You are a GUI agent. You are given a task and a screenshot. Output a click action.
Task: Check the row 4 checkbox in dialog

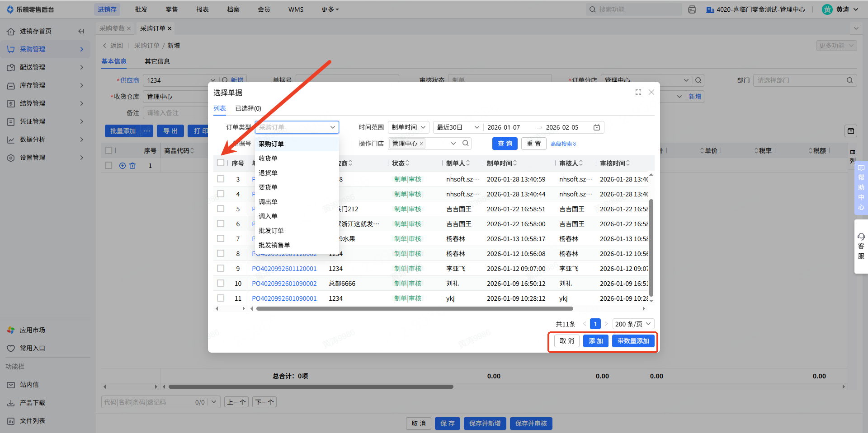[221, 194]
